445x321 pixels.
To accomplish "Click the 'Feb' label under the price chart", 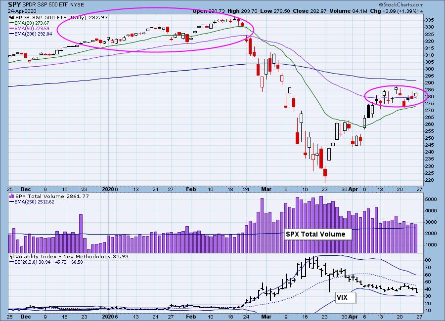I will [x=191, y=189].
